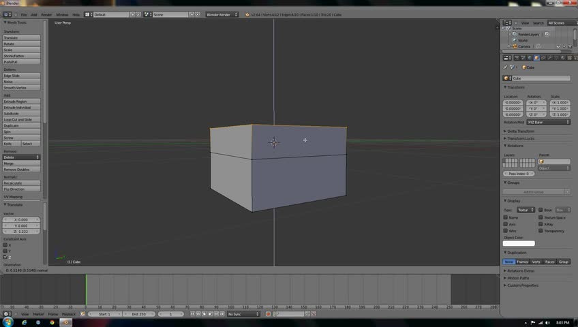Switch to Object Data triangle icon

click(x=556, y=58)
